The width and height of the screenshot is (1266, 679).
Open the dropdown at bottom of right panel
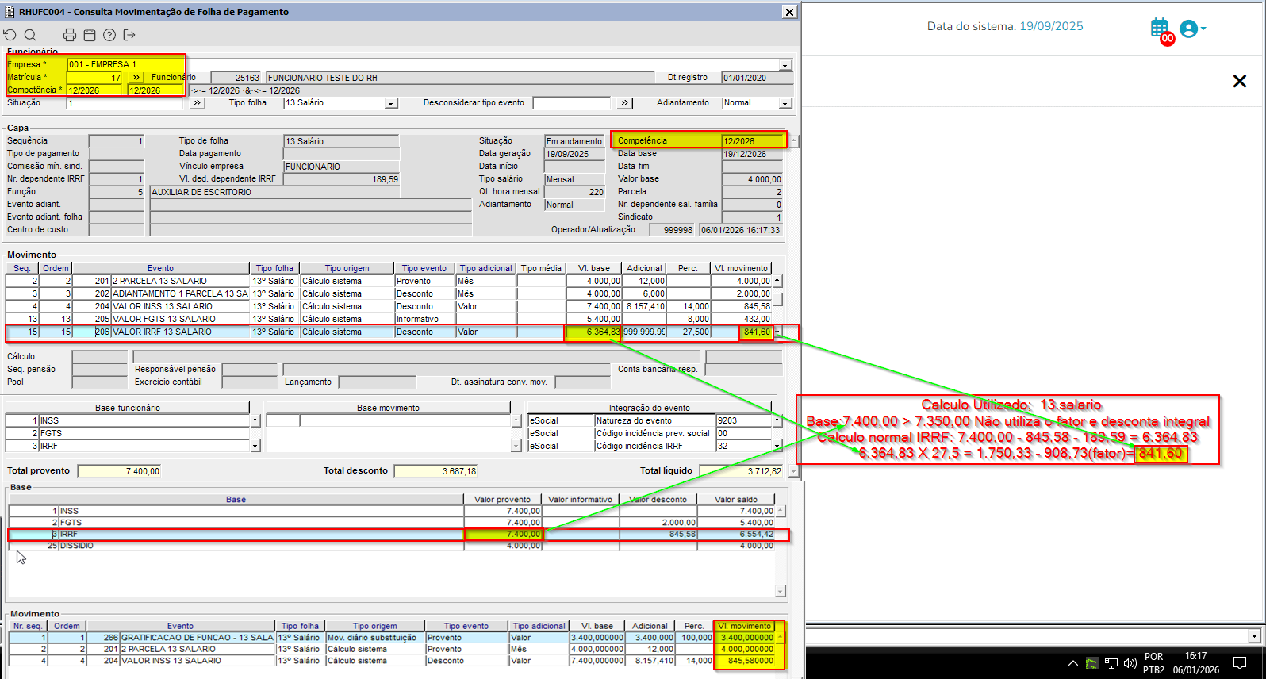tap(1254, 636)
